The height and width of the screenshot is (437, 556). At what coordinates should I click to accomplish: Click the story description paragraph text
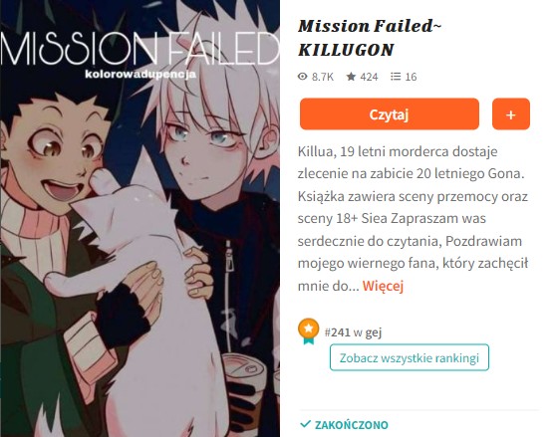coord(413,219)
